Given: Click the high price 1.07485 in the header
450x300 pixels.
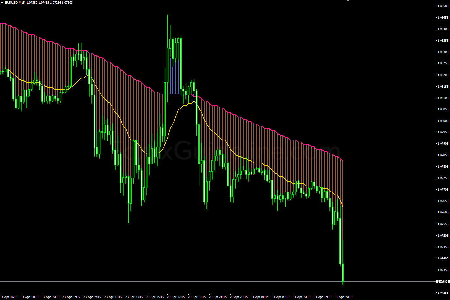Looking at the screenshot, I should coord(43,3).
